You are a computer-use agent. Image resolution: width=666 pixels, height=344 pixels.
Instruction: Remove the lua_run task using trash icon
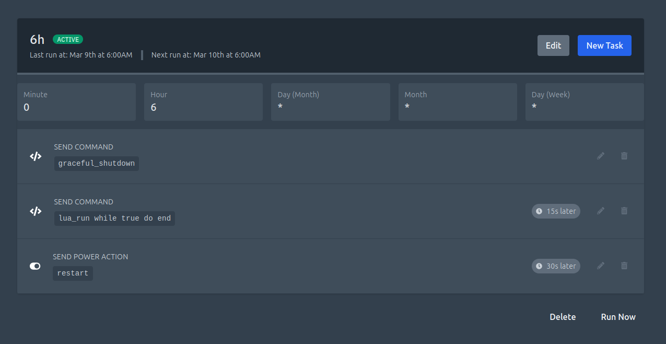pos(624,211)
